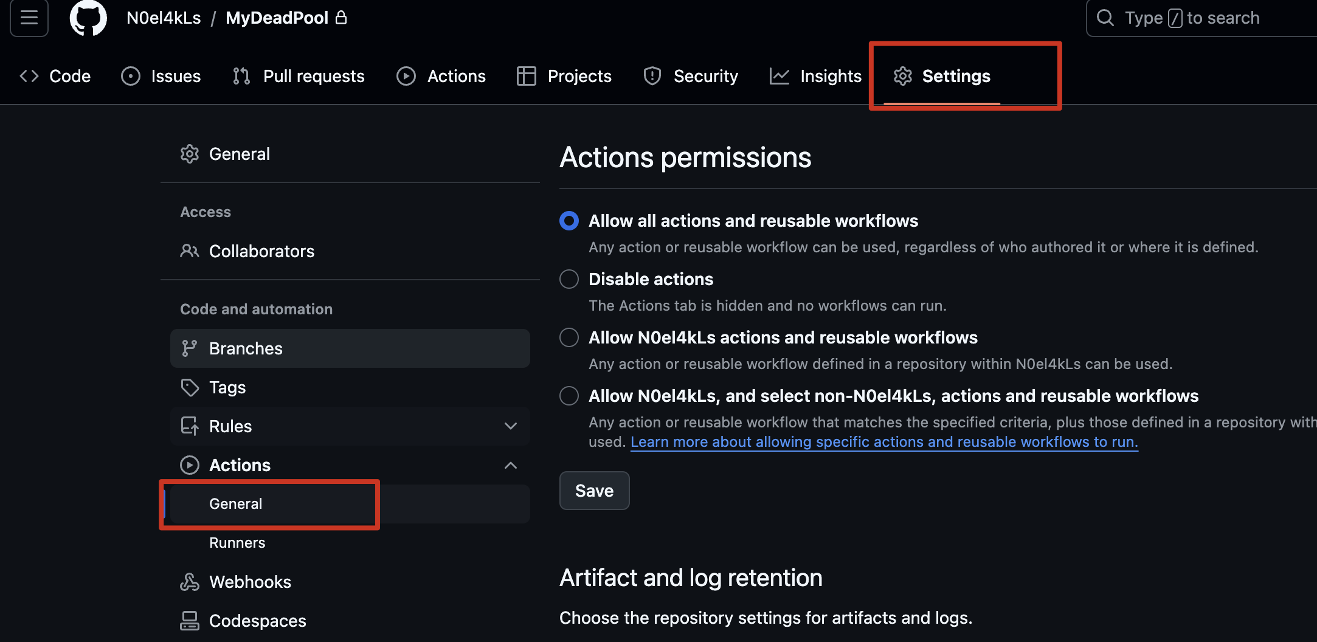The image size is (1317, 642).
Task: Click the Disable actions option label text
Action: [651, 279]
